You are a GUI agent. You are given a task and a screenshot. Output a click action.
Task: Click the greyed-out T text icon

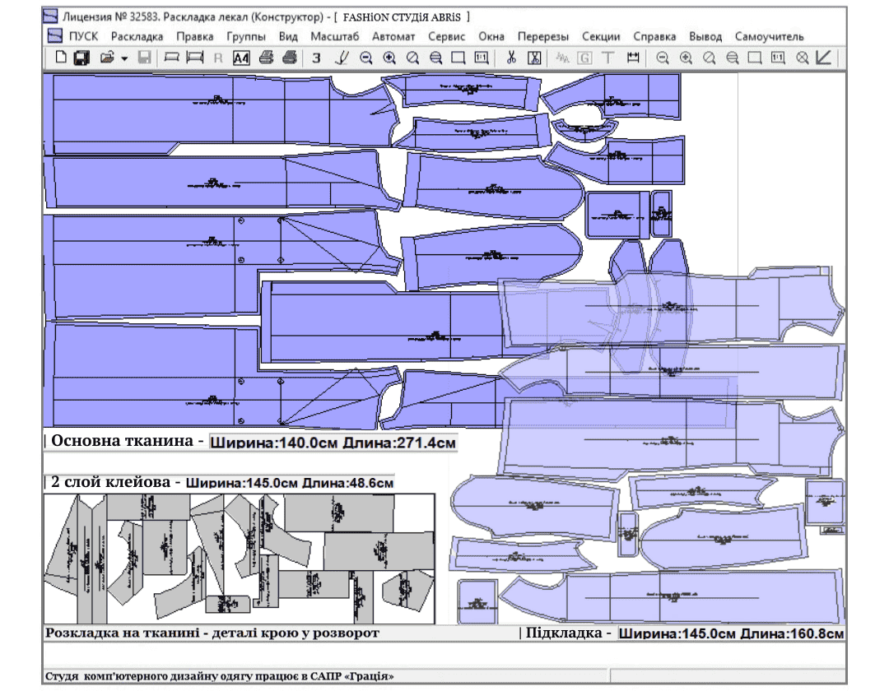pyautogui.click(x=608, y=58)
